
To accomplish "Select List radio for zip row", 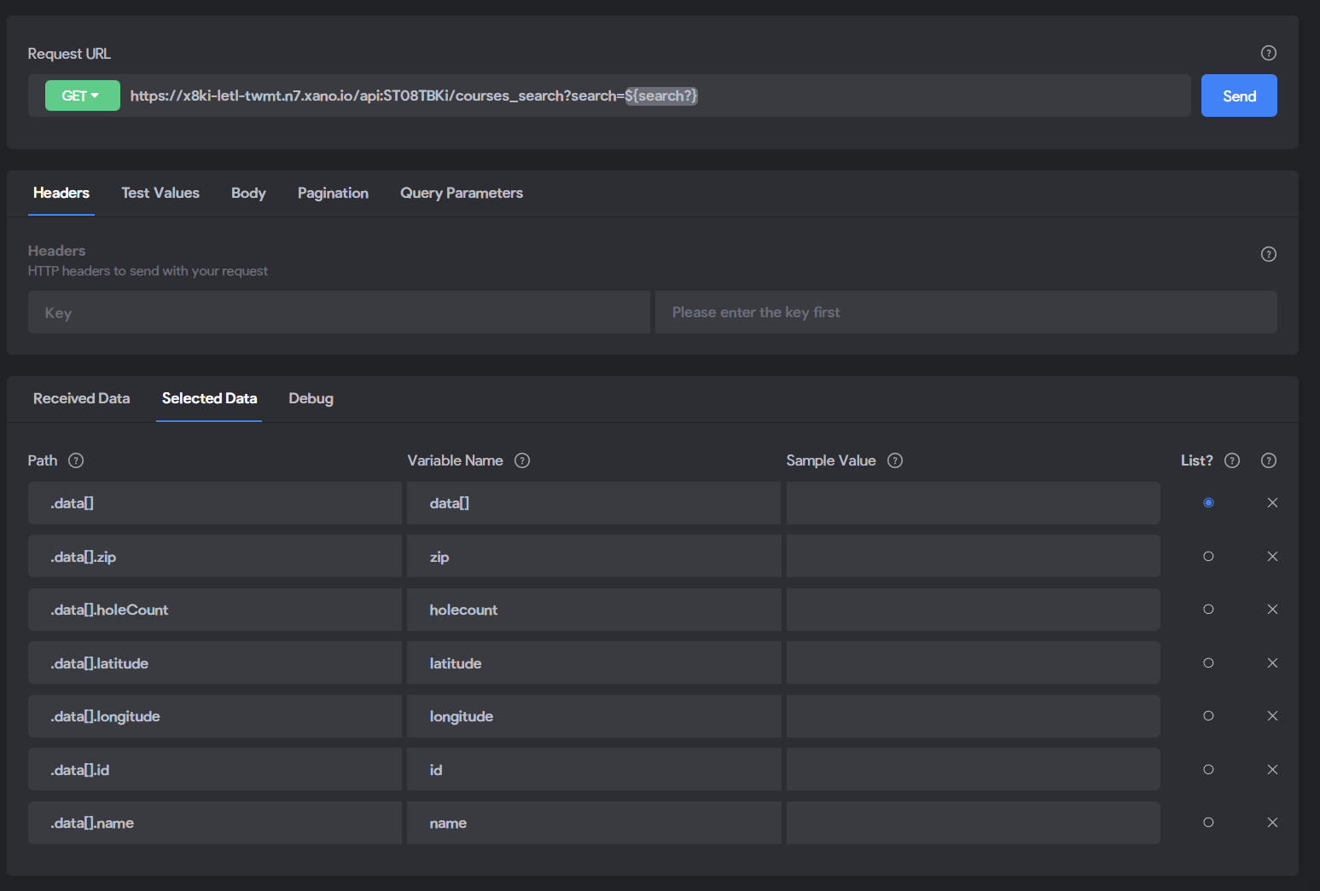I will point(1208,556).
